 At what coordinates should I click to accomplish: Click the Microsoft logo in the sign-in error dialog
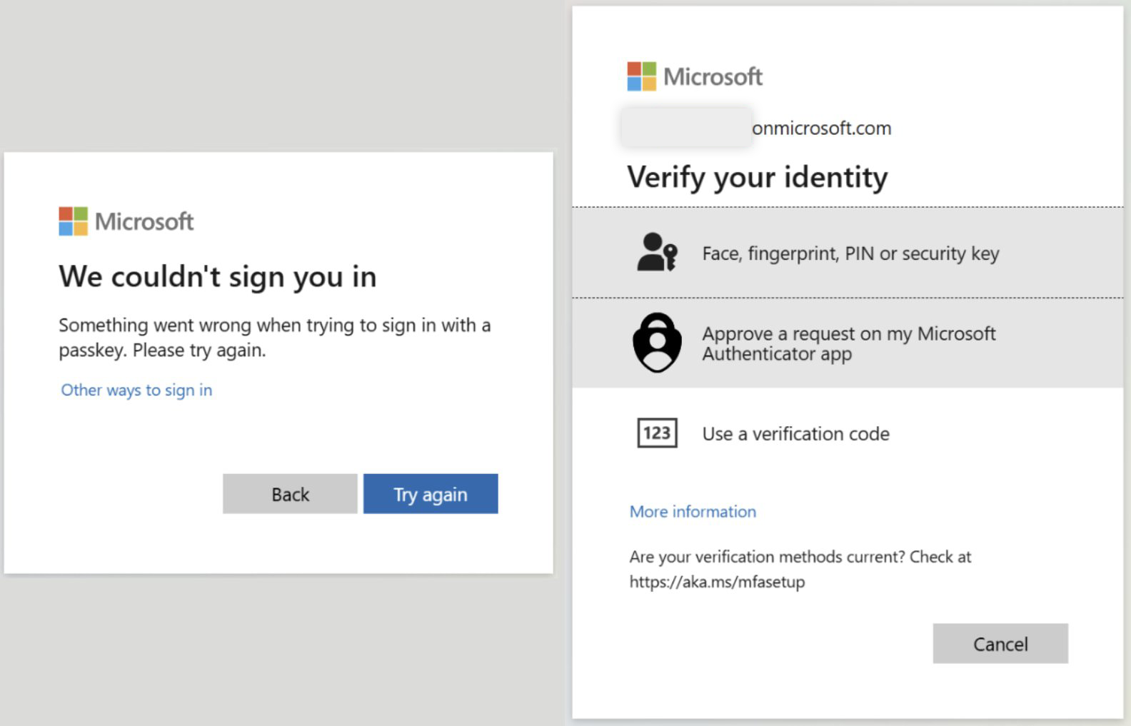(x=126, y=221)
